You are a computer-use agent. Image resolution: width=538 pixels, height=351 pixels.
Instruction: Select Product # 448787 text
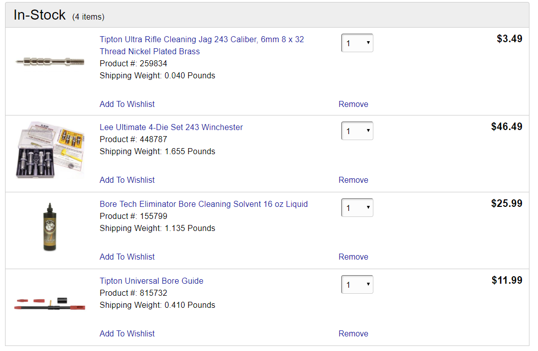pos(133,140)
